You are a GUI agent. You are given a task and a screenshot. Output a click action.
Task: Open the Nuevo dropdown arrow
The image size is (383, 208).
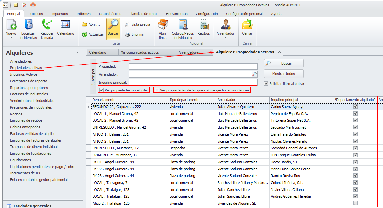11,38
